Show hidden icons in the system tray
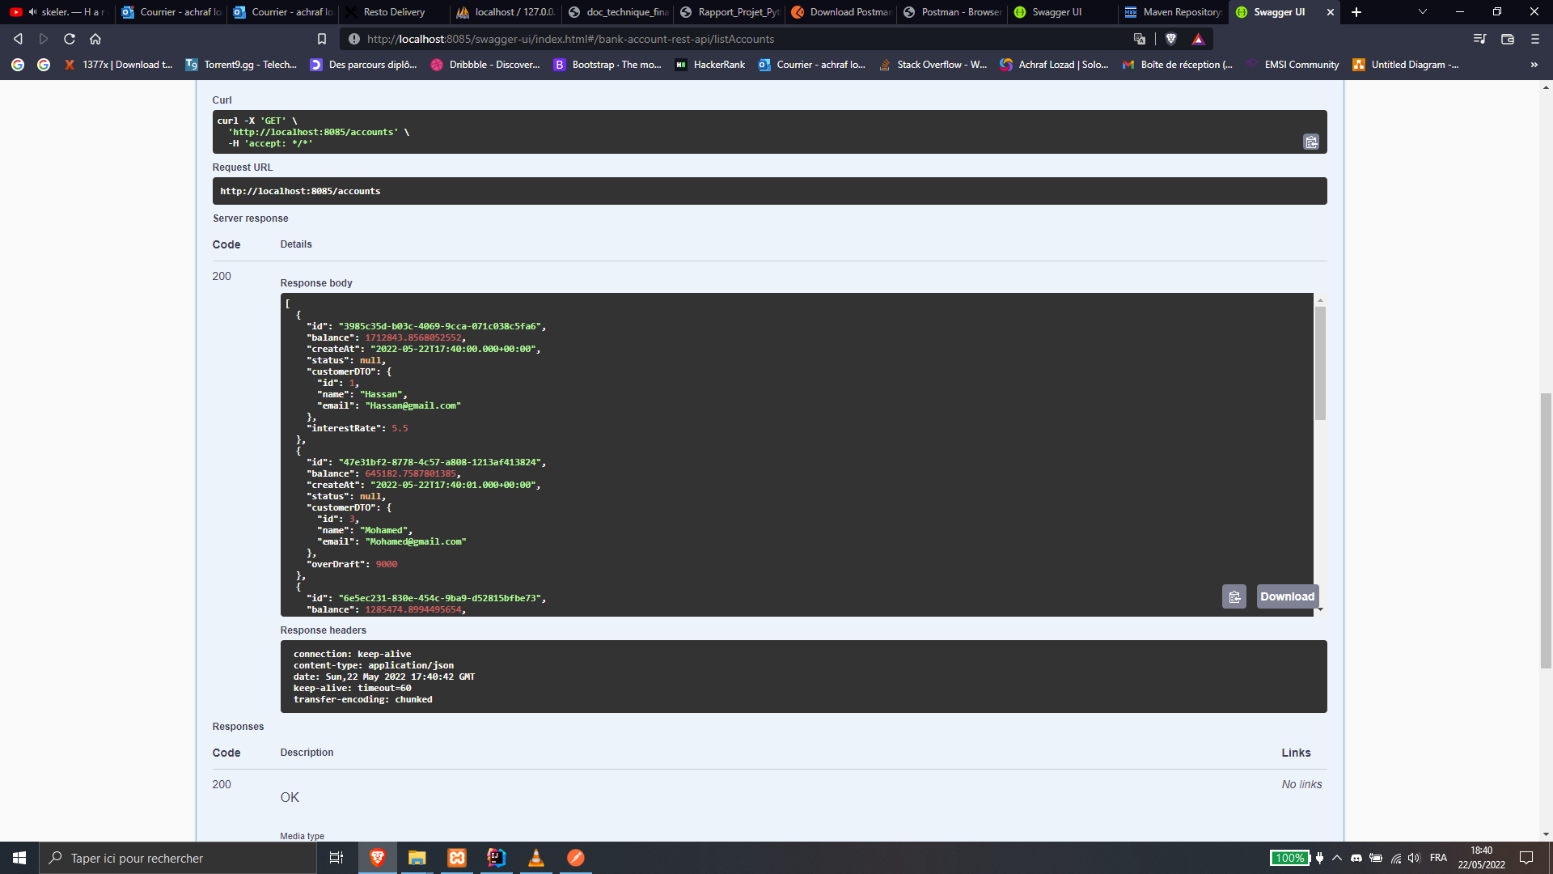The height and width of the screenshot is (874, 1553). 1339,858
